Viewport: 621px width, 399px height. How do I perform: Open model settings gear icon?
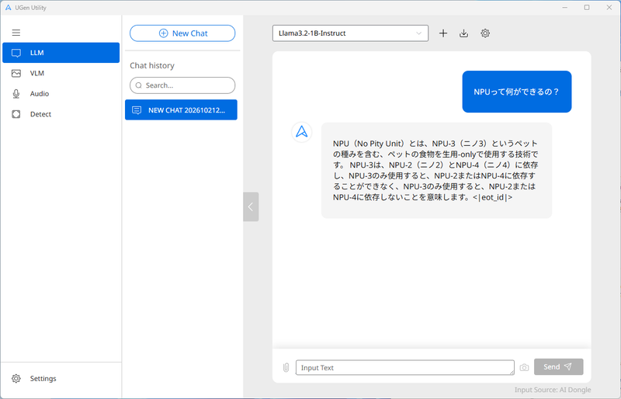485,33
